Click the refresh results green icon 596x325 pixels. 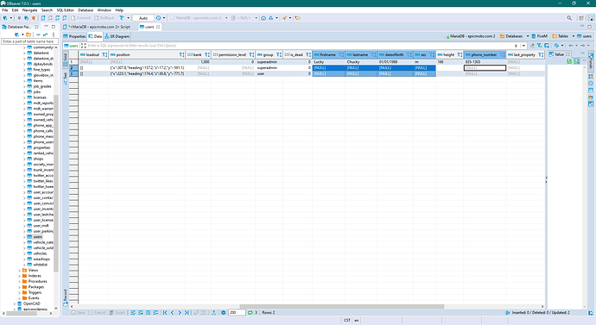[250, 312]
